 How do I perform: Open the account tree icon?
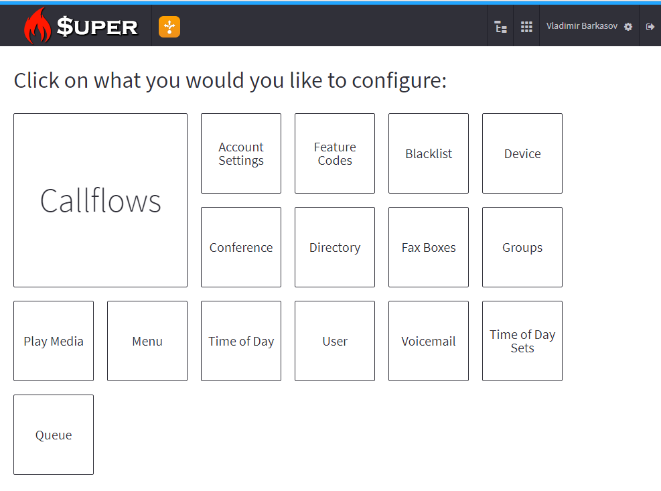click(500, 27)
